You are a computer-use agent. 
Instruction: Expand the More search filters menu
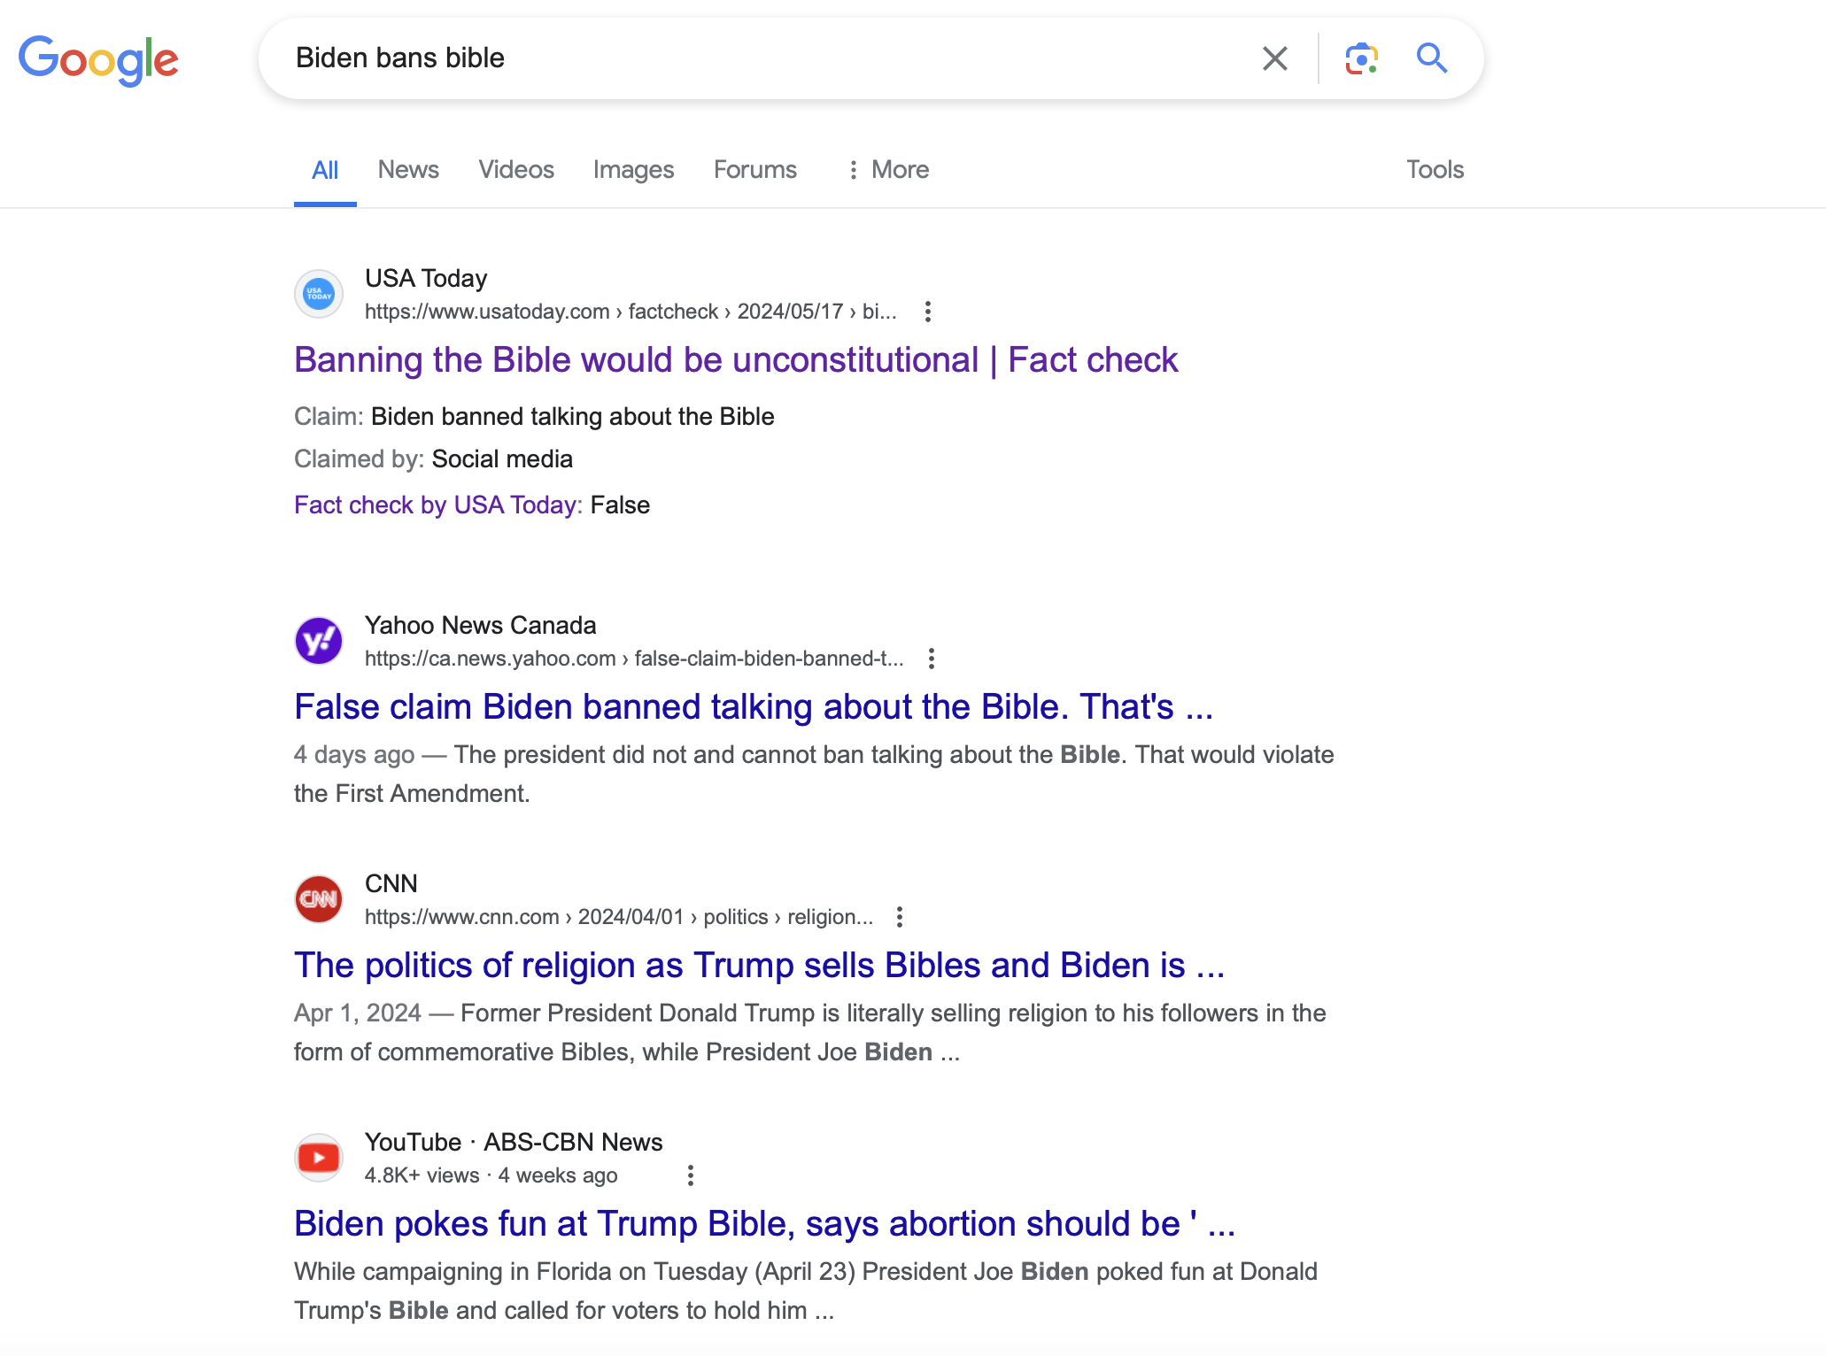[888, 169]
